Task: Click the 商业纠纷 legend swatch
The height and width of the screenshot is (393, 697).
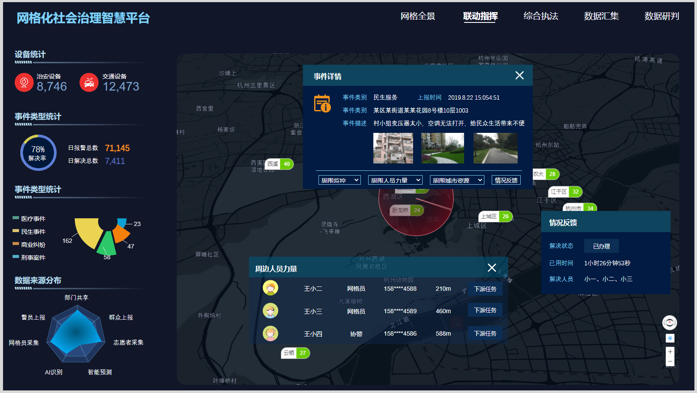Action: pyautogui.click(x=16, y=244)
